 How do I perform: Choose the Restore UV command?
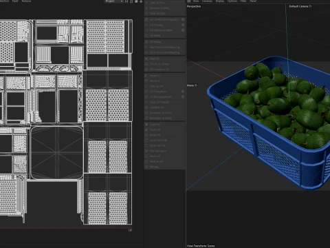pyautogui.click(x=164, y=161)
